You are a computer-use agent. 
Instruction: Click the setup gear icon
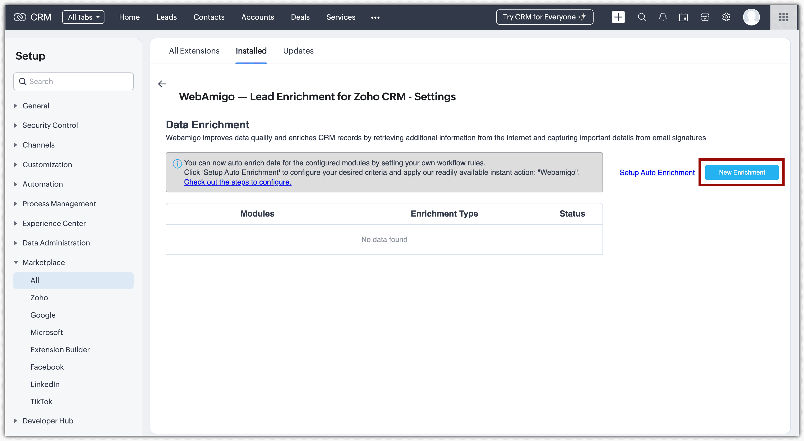pyautogui.click(x=726, y=17)
